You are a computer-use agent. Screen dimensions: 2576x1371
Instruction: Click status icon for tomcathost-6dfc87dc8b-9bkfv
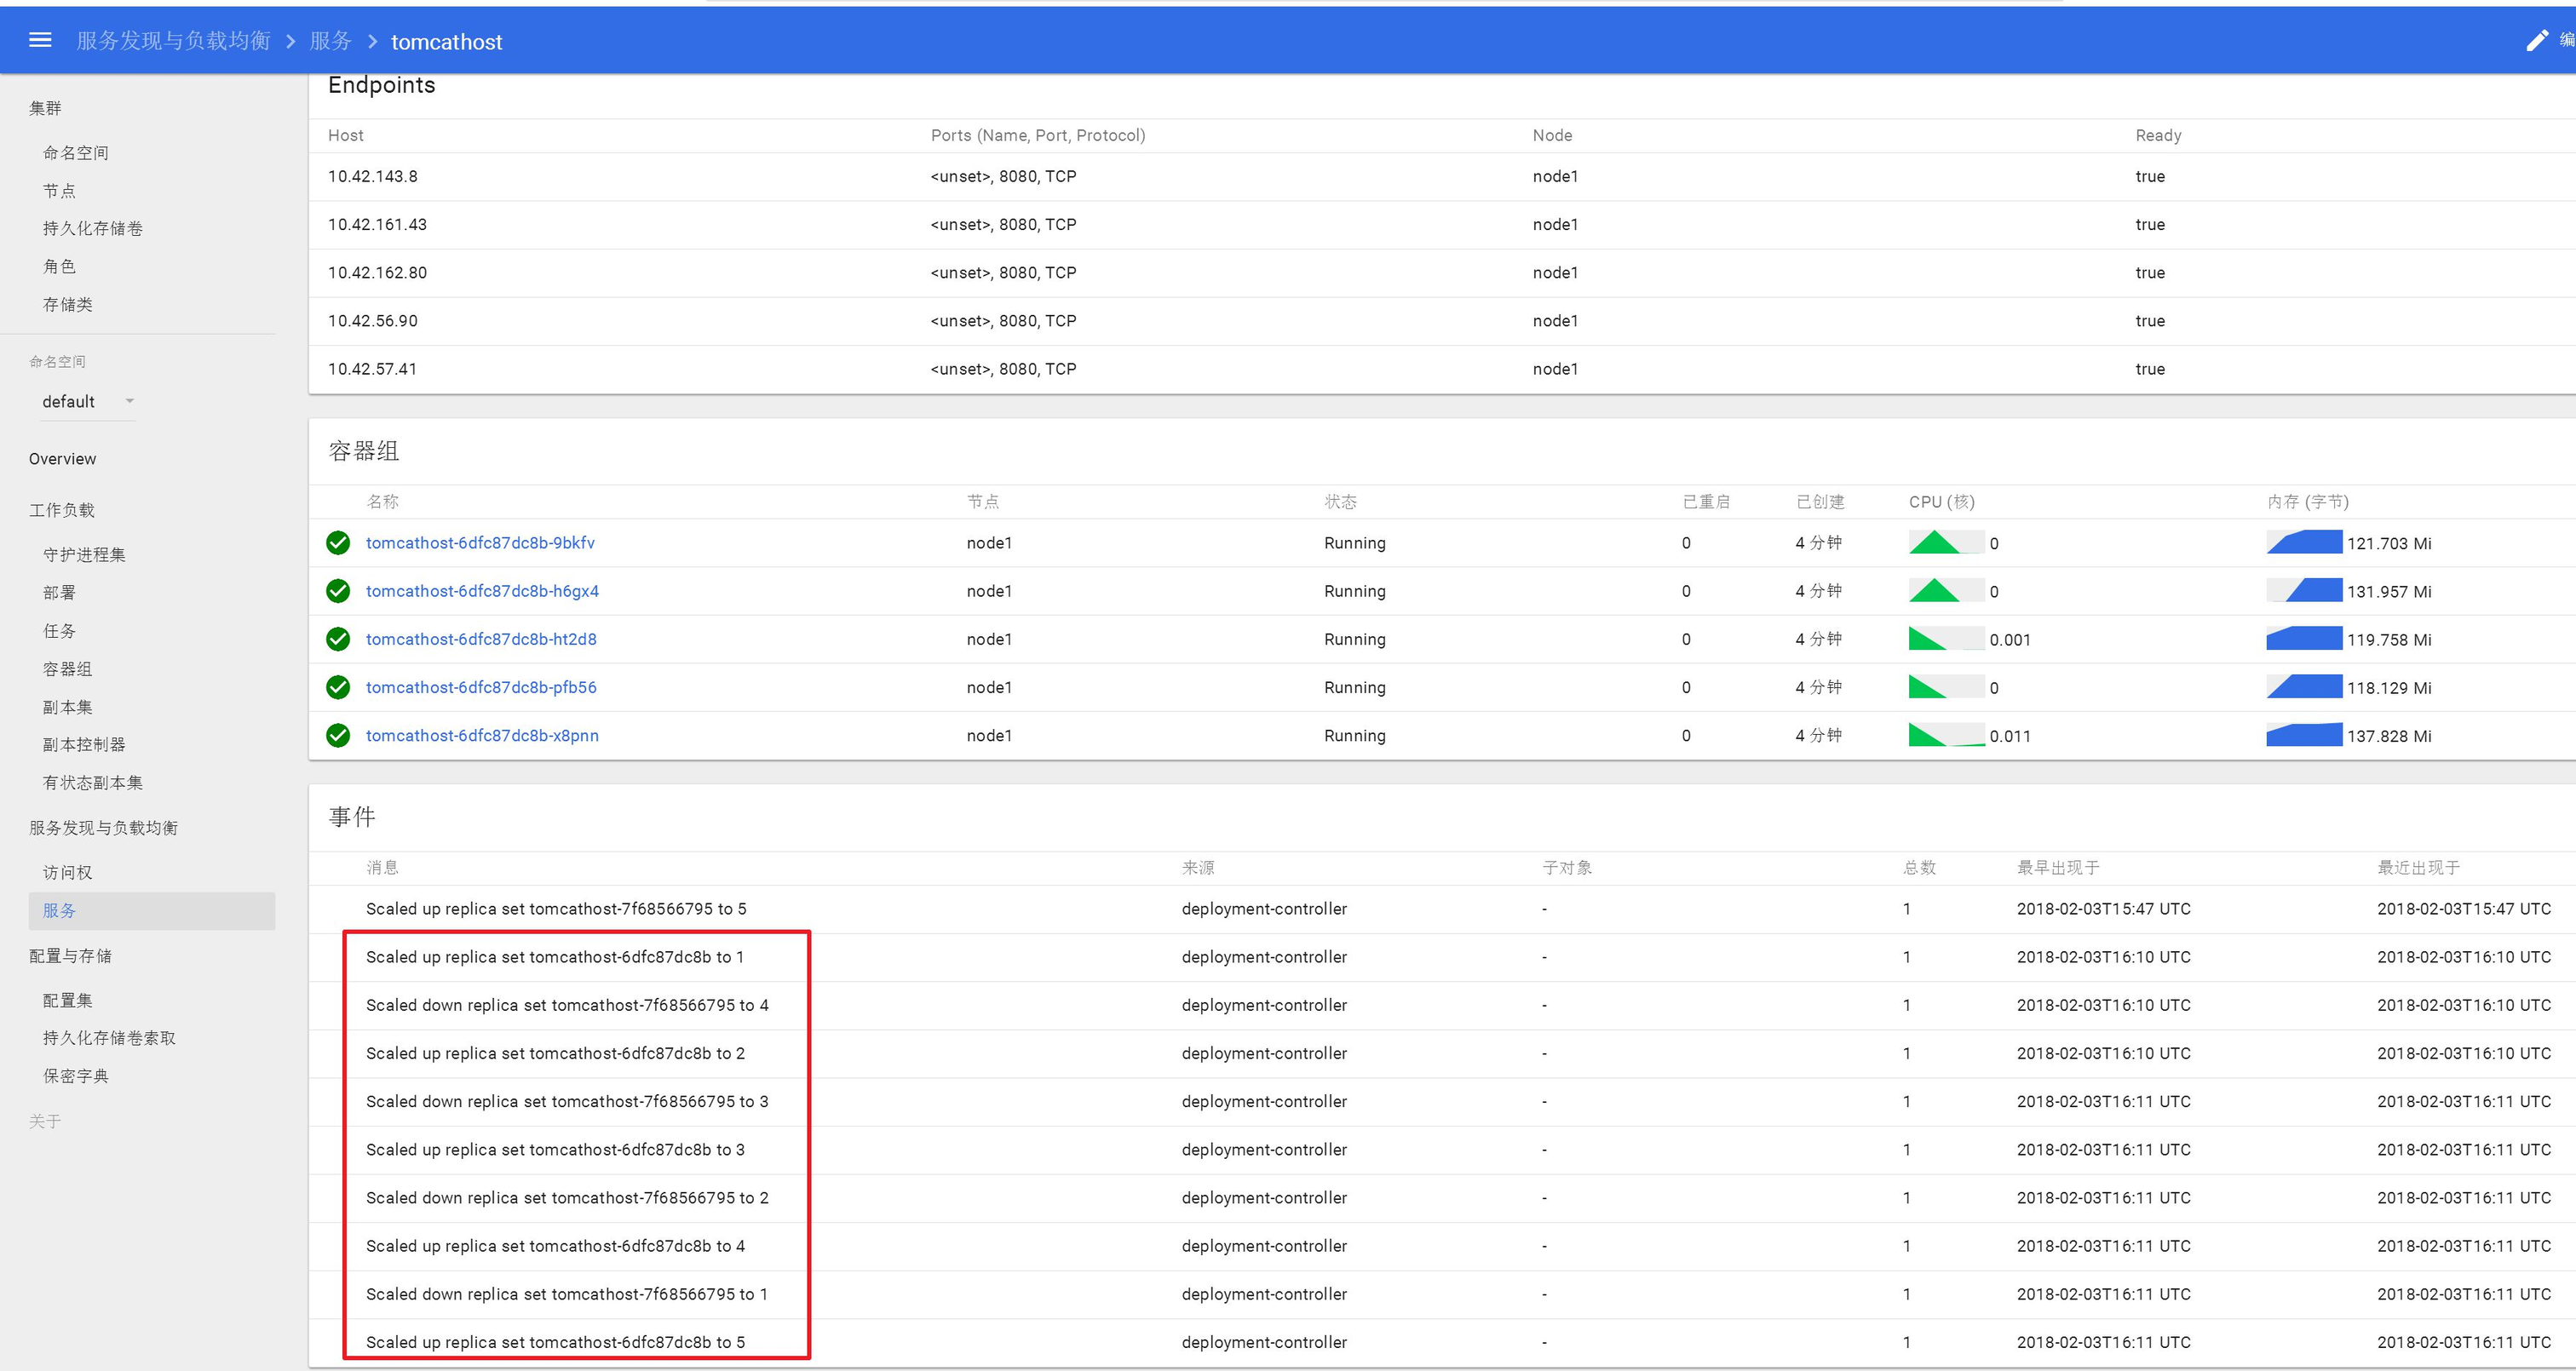338,543
